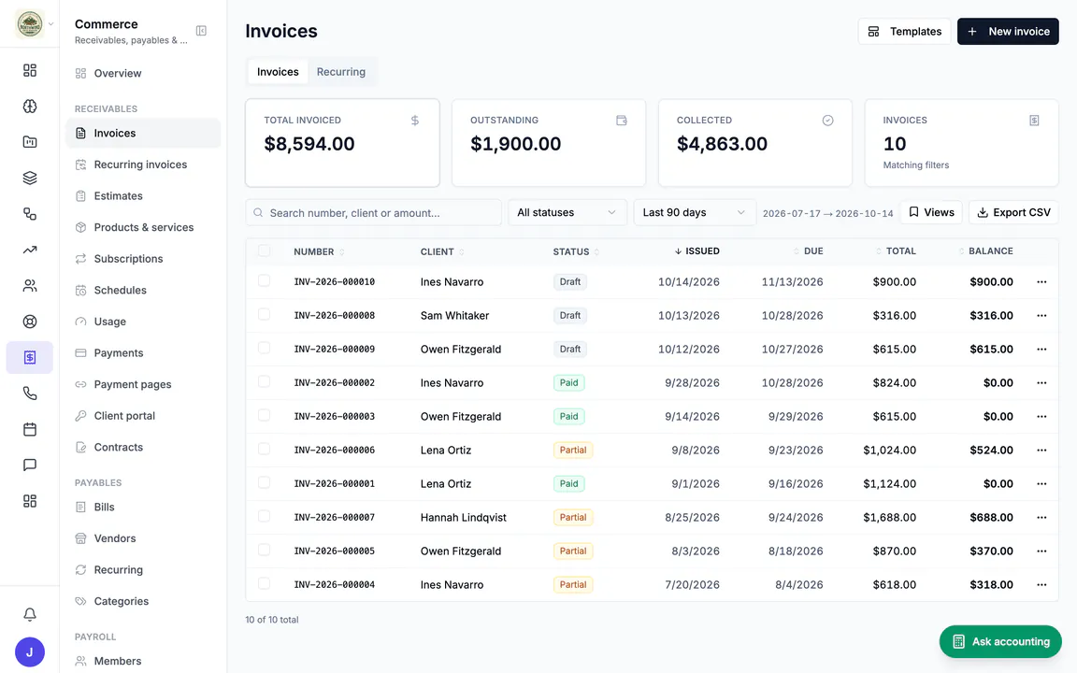The height and width of the screenshot is (673, 1077).
Task: Check the box for INV-2026-000010
Action: click(x=264, y=280)
